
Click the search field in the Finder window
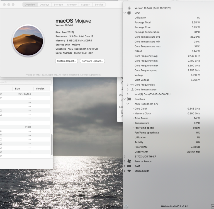pyautogui.click(x=25, y=82)
